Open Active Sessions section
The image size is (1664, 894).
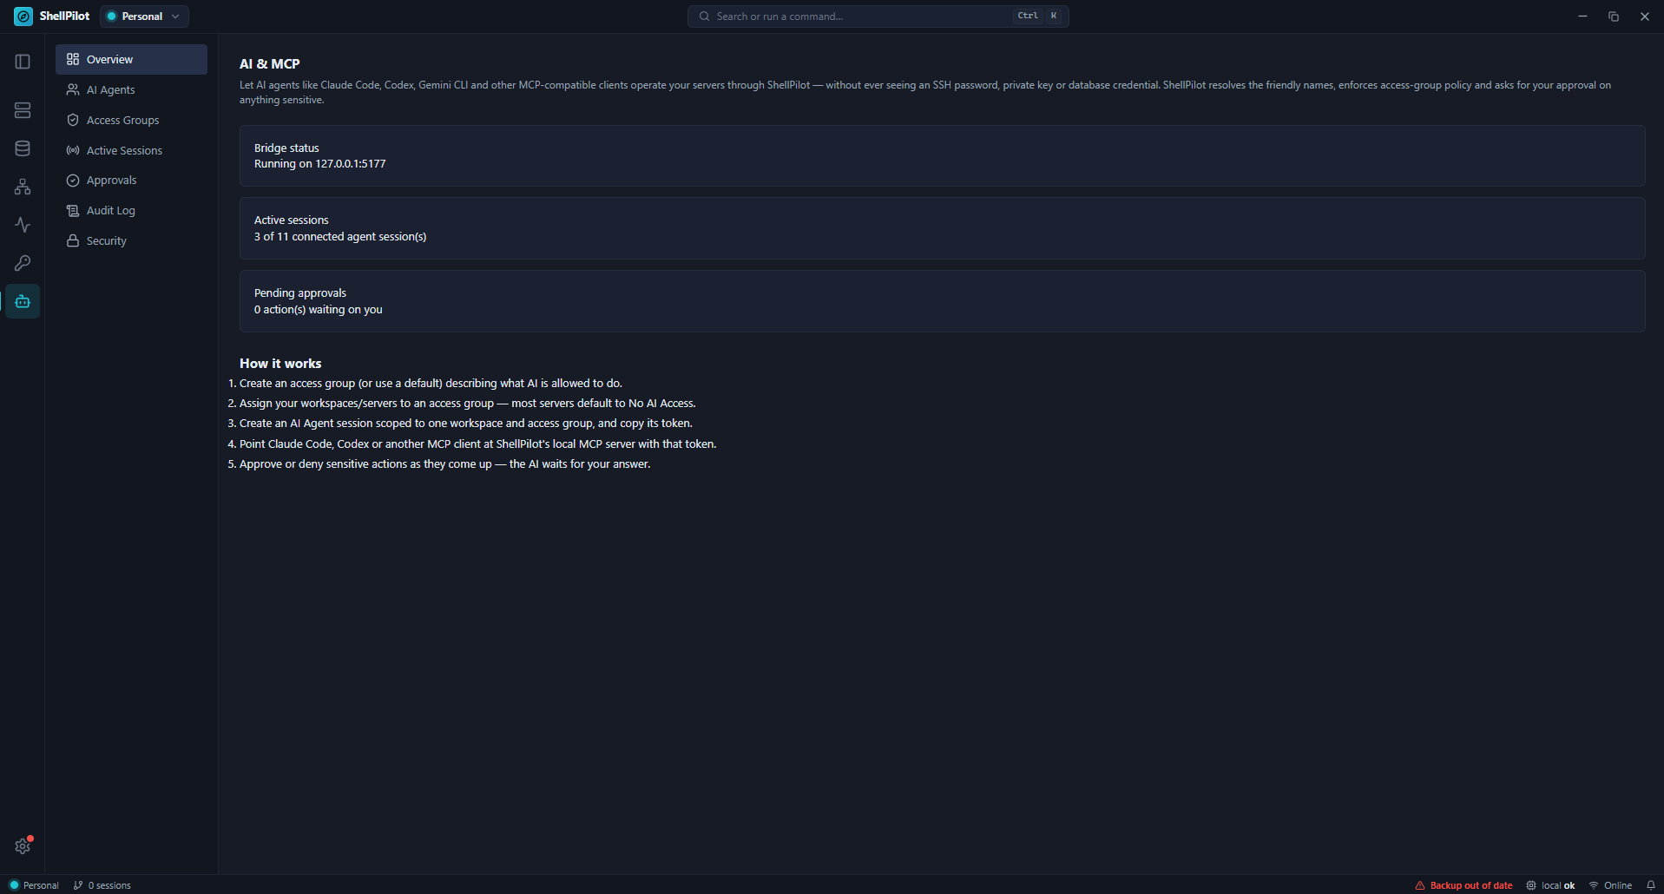click(x=131, y=150)
